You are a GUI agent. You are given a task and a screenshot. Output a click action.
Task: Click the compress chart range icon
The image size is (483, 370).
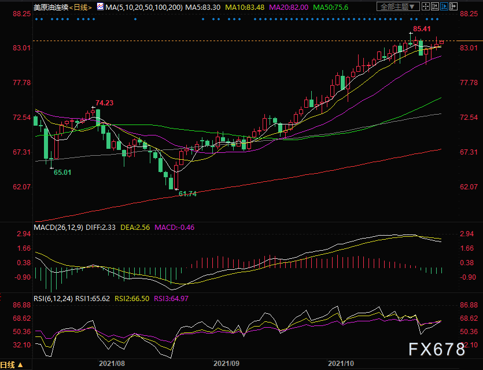(435, 6)
